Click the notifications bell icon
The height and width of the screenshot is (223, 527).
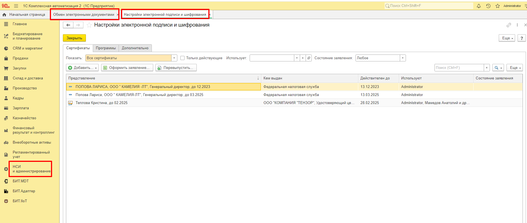479,6
